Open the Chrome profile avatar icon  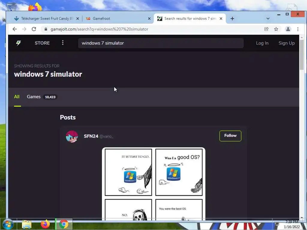point(288,29)
